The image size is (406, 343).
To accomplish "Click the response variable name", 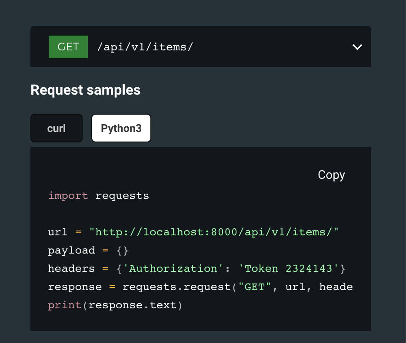I will tap(75, 287).
